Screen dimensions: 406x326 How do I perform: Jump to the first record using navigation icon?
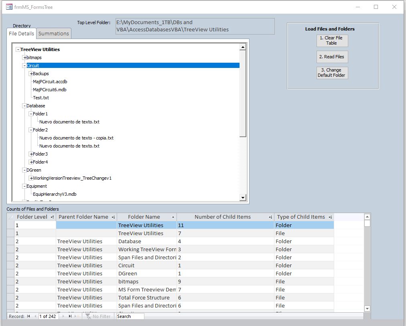[x=28, y=316]
